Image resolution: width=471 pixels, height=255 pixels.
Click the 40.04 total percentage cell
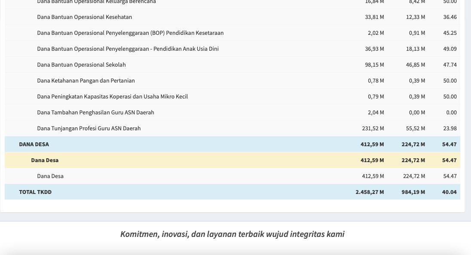pos(449,192)
